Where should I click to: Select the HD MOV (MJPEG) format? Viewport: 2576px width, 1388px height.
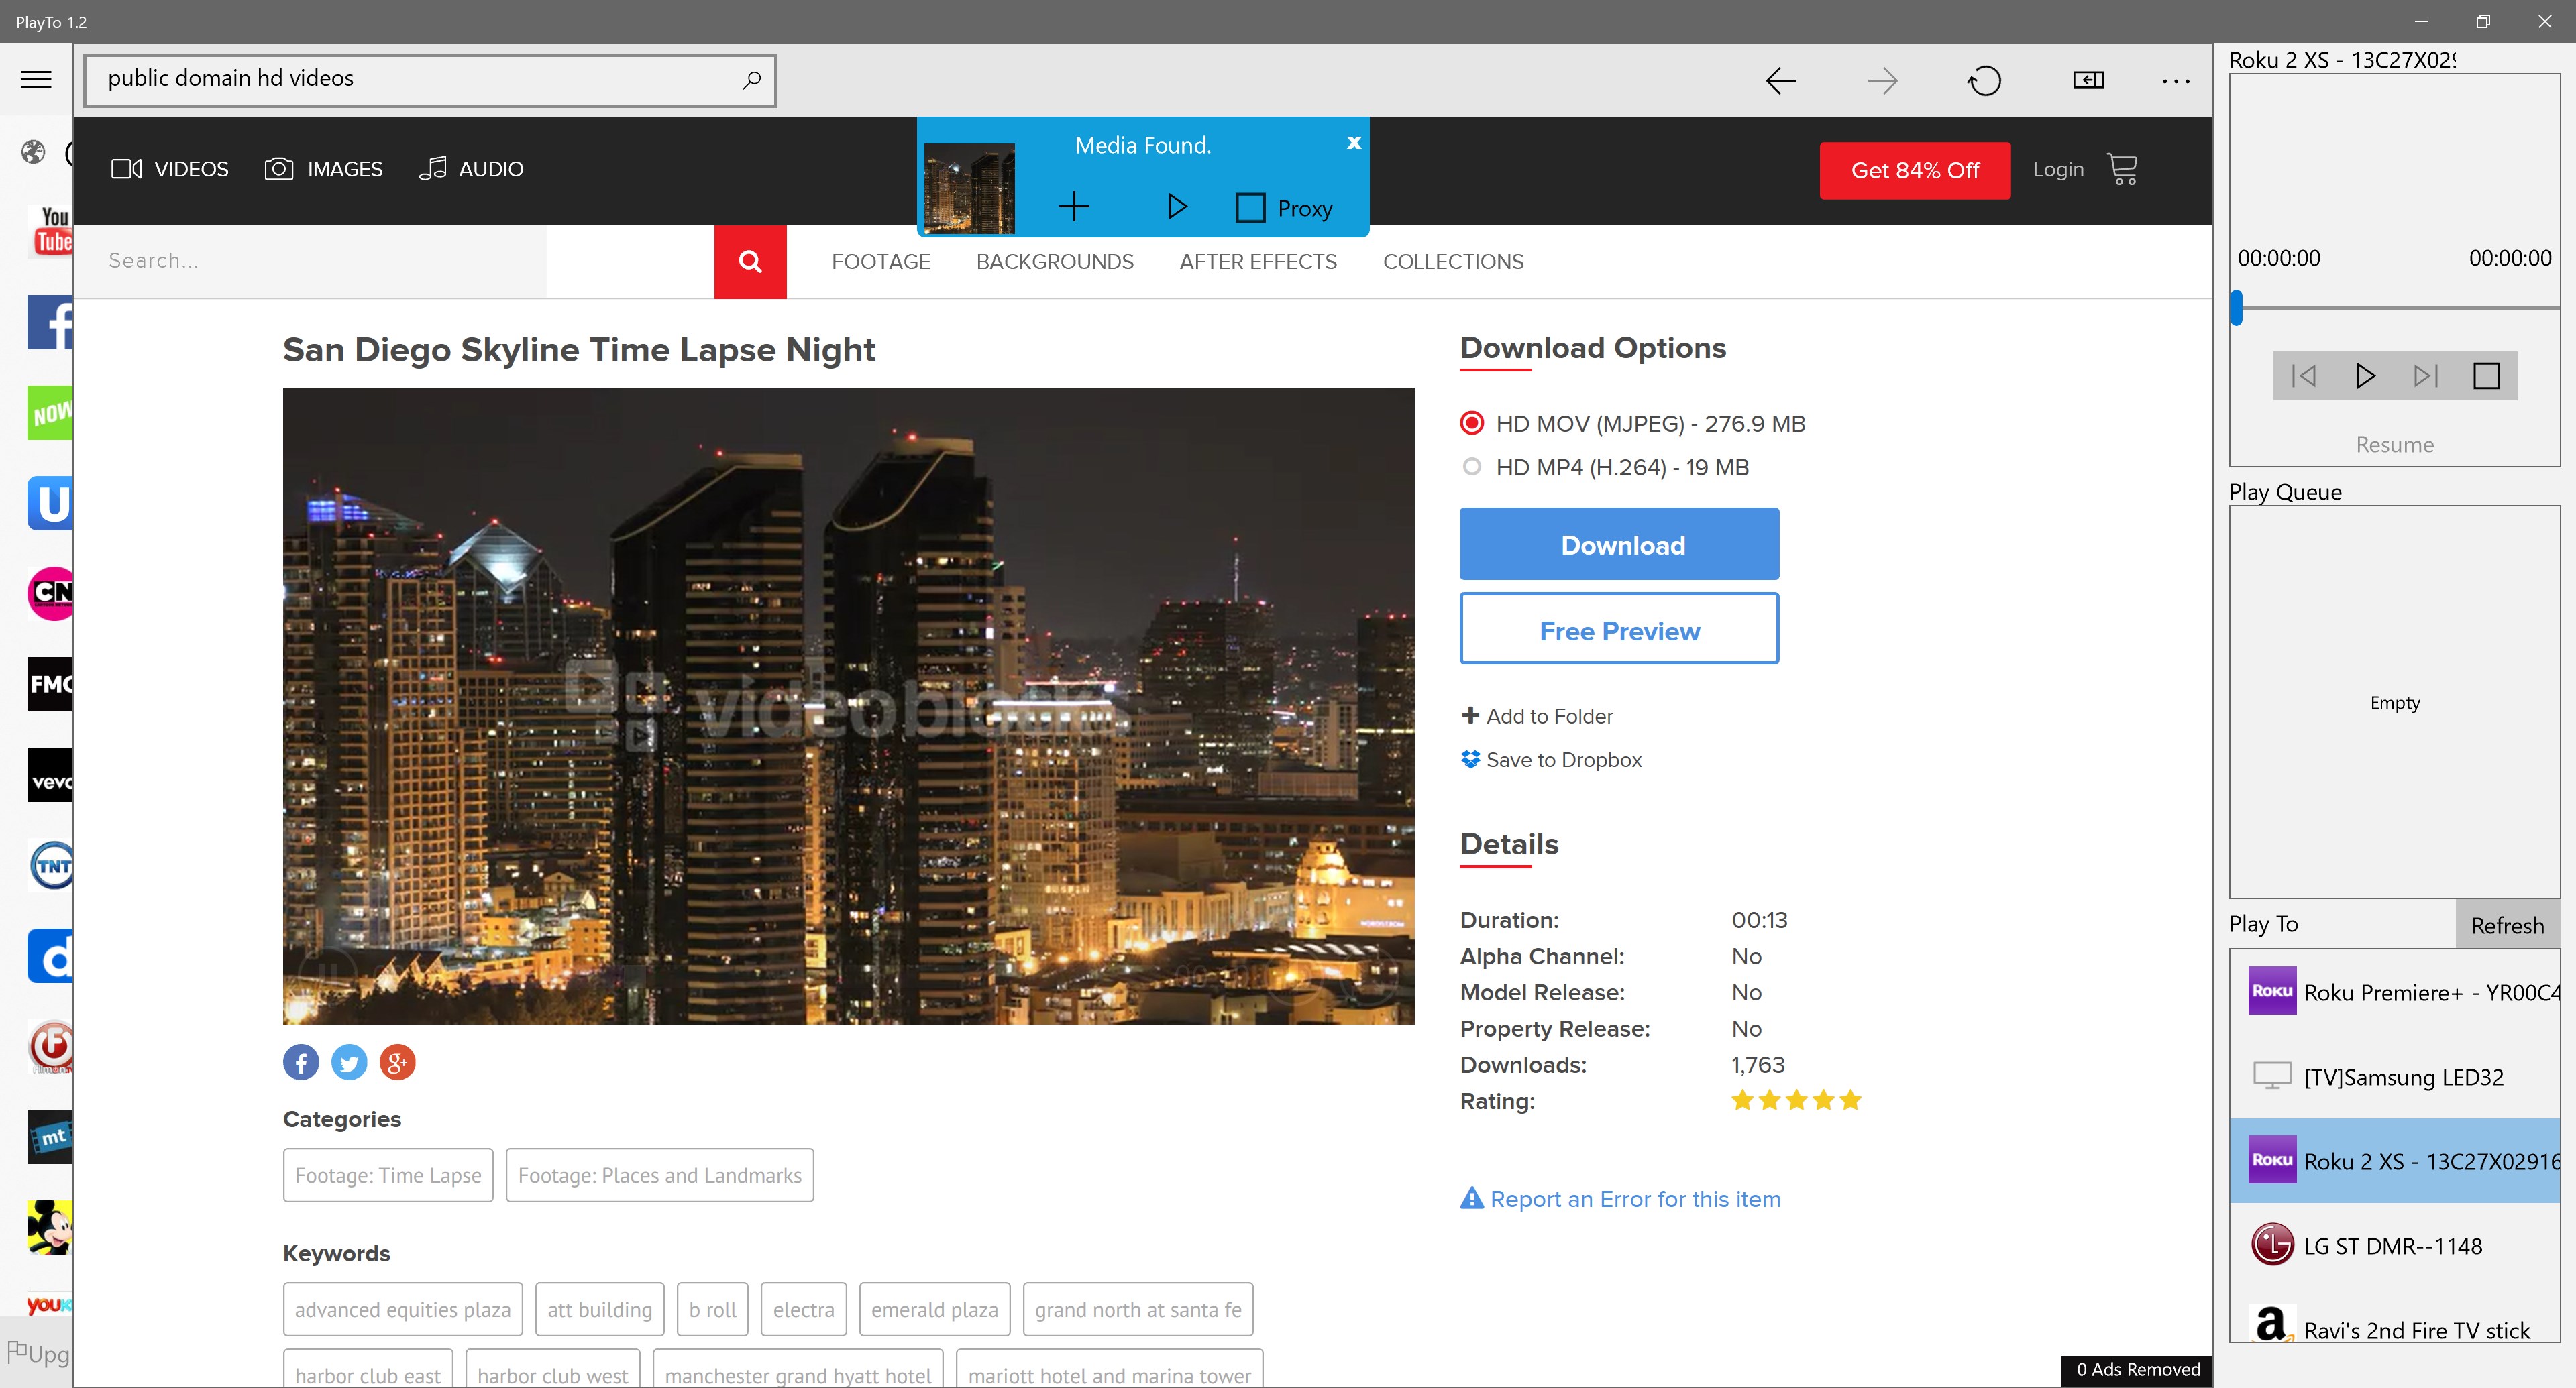coord(1471,422)
